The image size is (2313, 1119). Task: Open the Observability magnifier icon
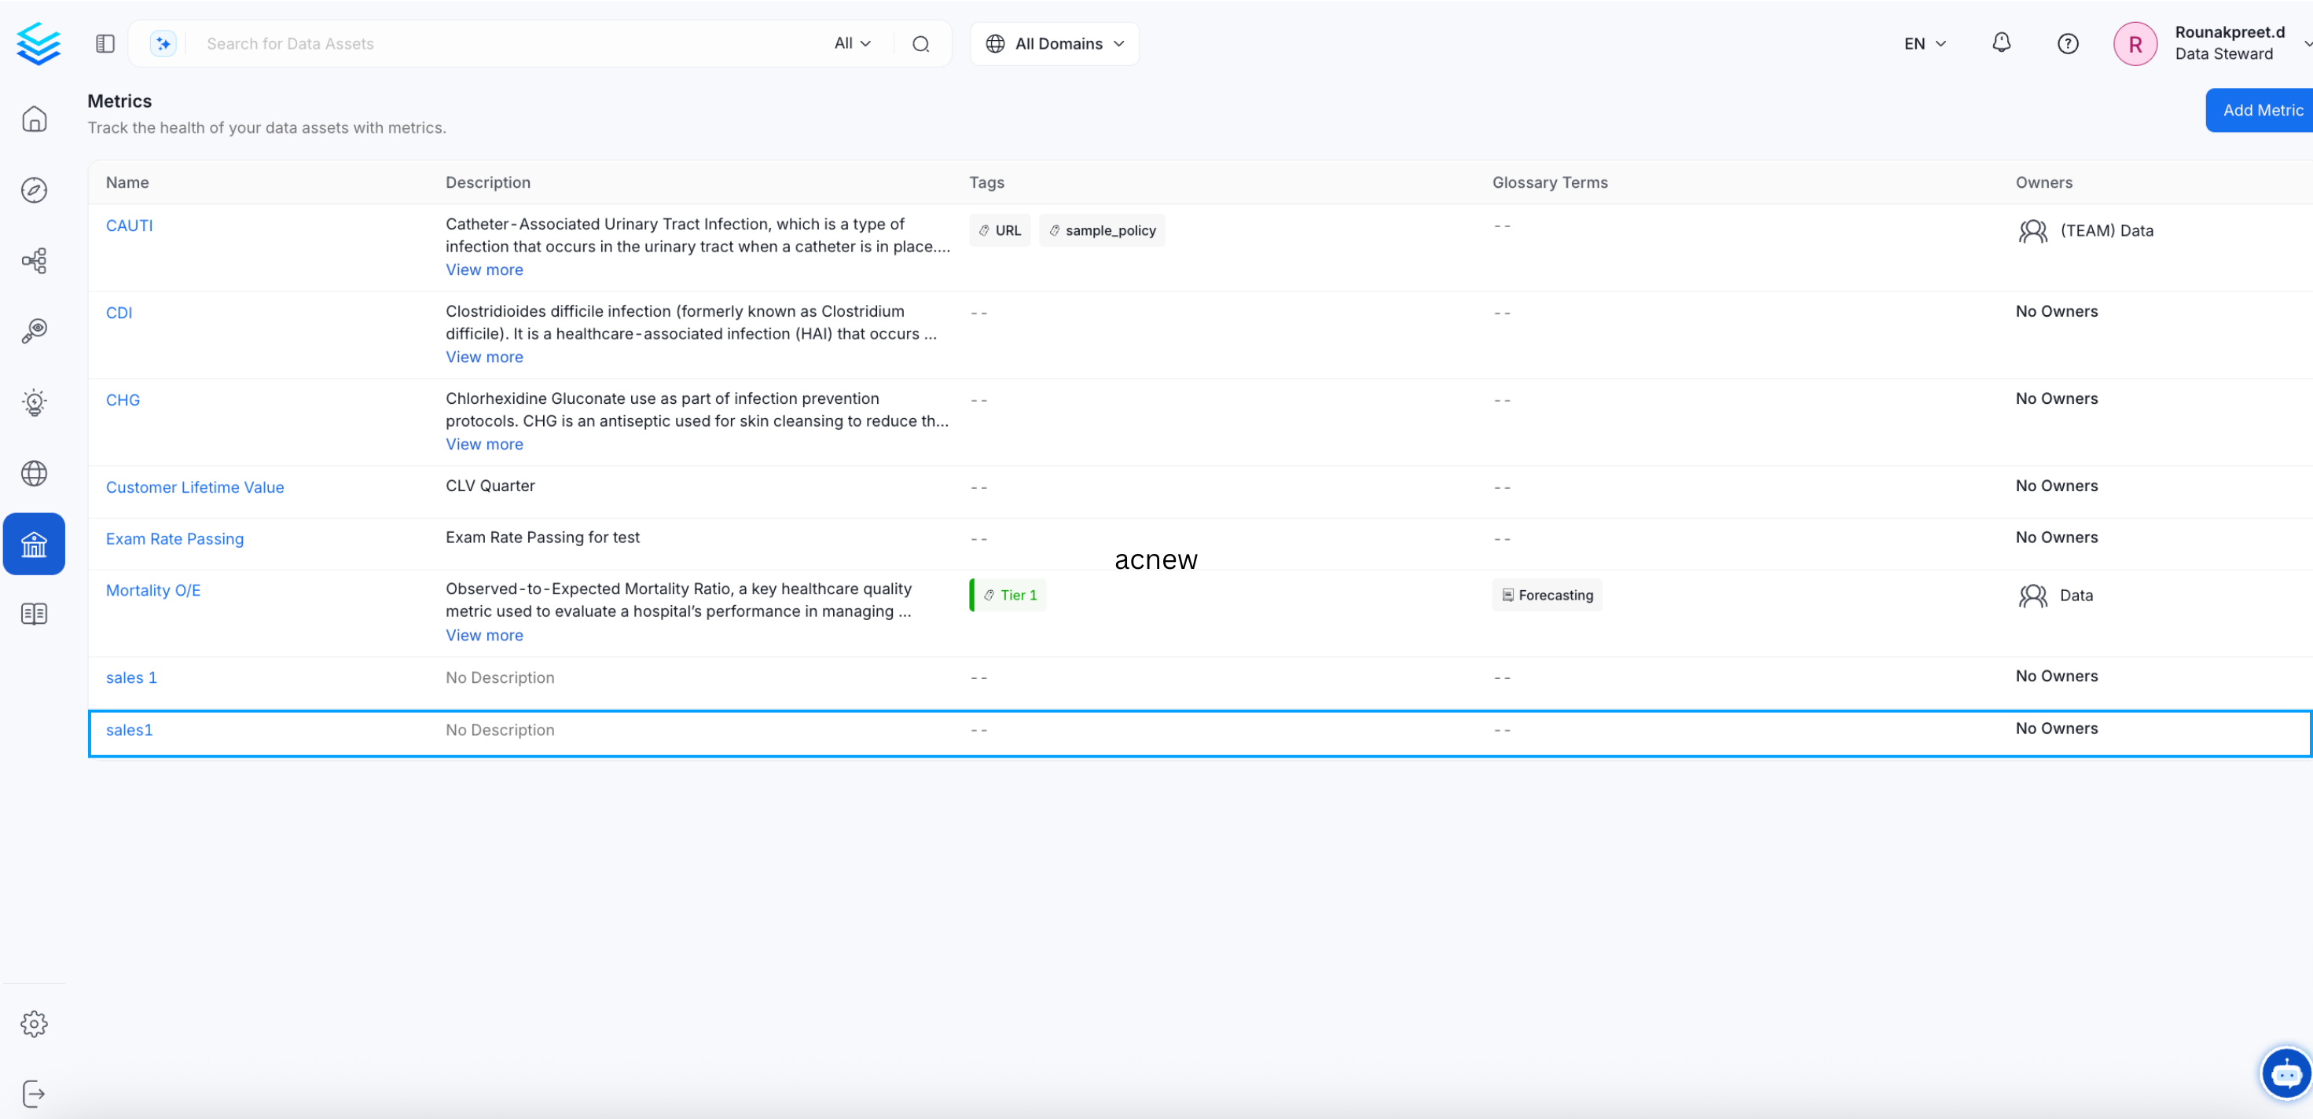34,331
